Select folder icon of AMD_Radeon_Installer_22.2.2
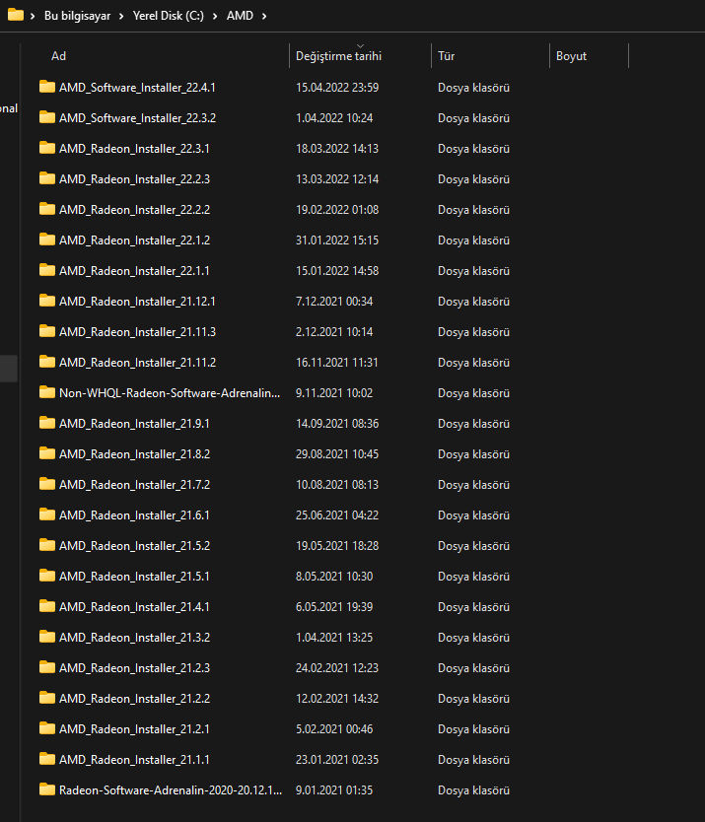Viewport: 705px width, 822px height. (x=47, y=209)
